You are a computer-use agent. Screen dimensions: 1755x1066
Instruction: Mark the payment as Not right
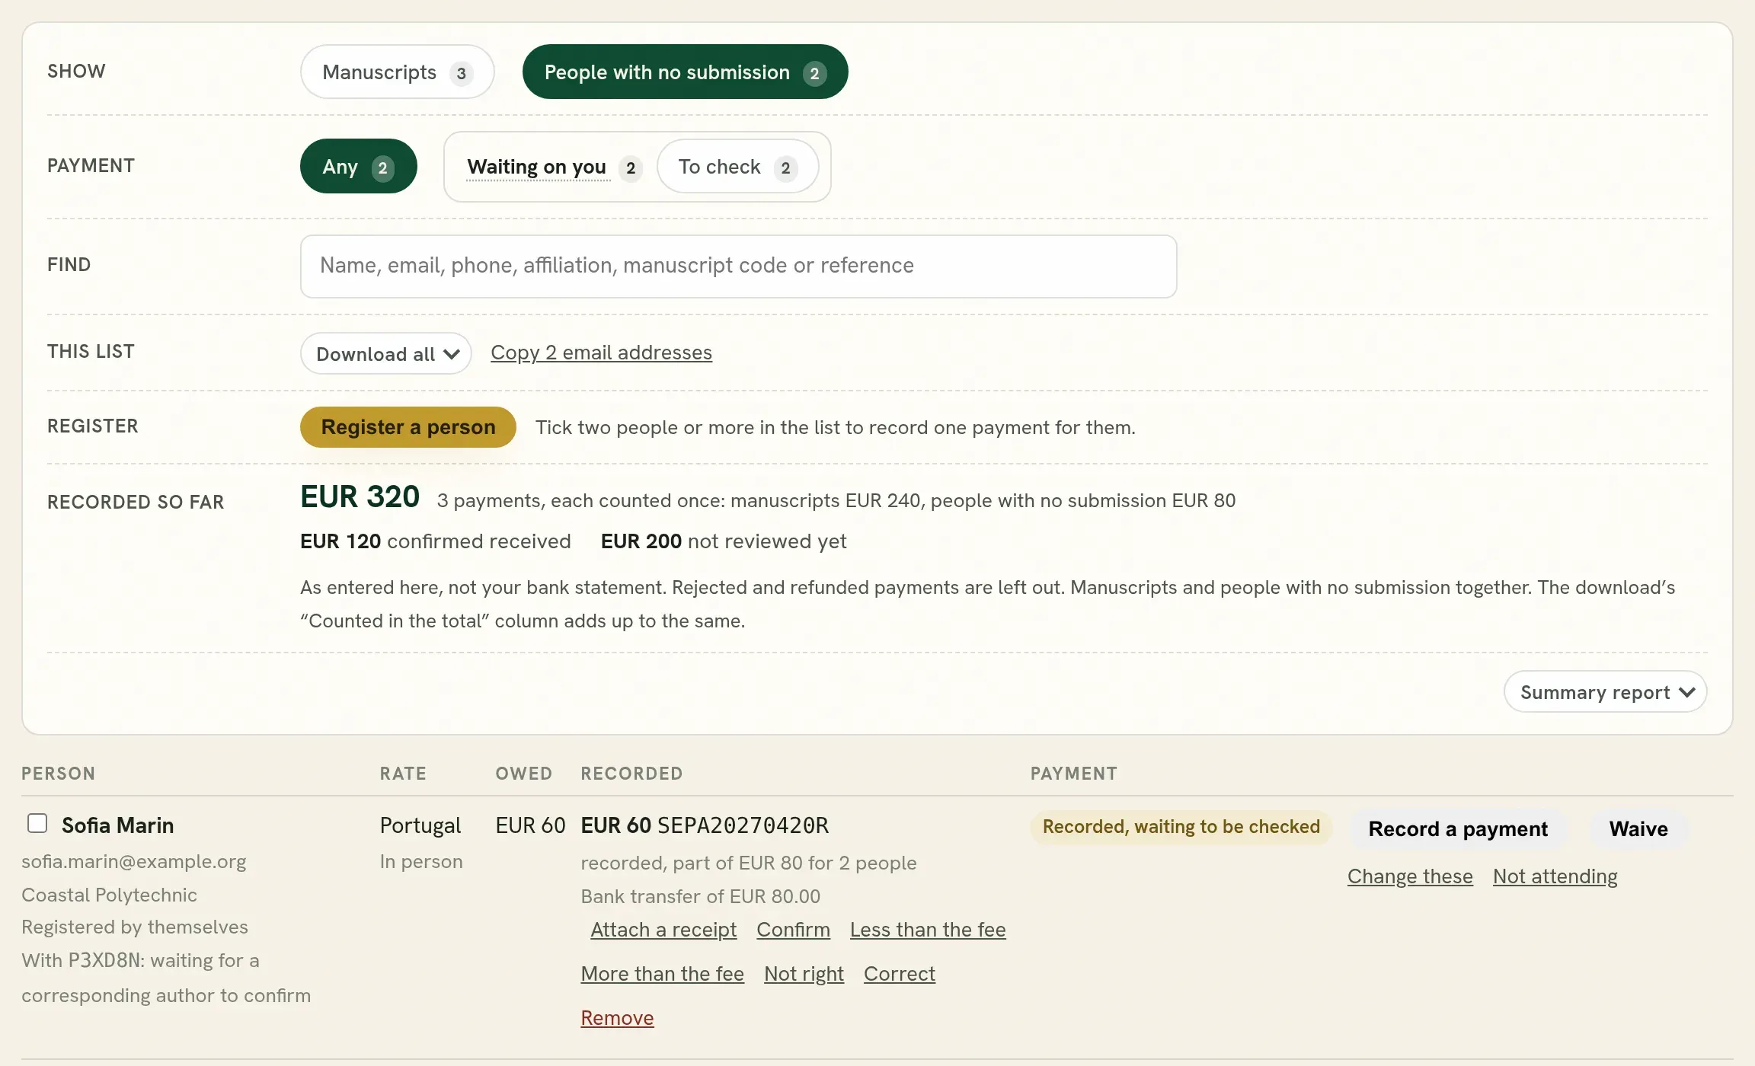(x=804, y=974)
